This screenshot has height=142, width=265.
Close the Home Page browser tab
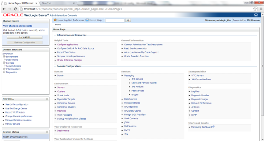click(x=36, y=3)
